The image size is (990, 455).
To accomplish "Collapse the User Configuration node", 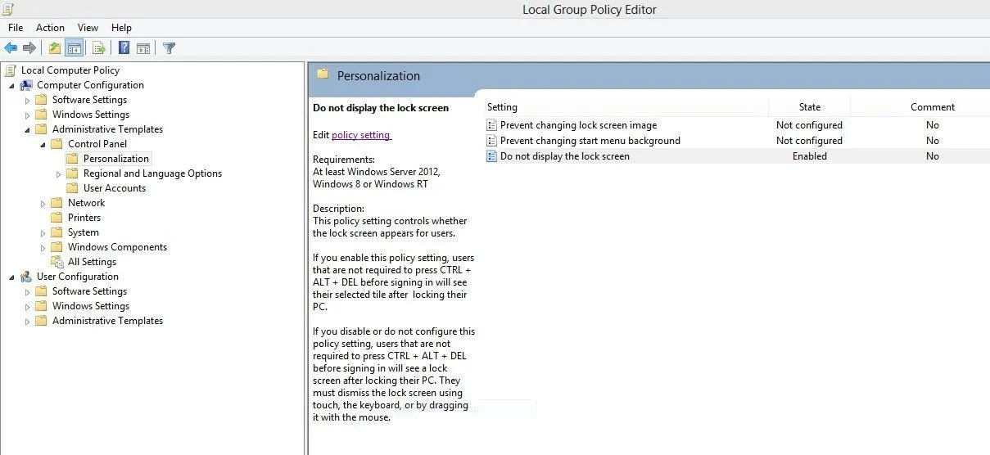I will 11,277.
